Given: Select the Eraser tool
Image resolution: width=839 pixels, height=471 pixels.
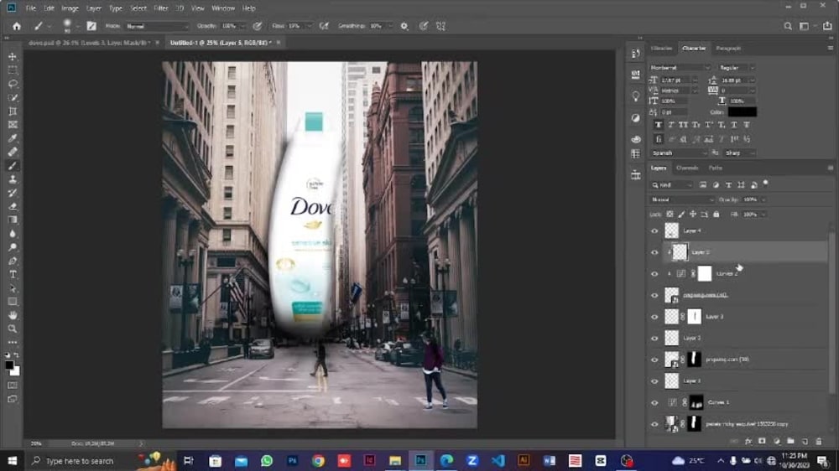Looking at the screenshot, I should click(x=13, y=206).
